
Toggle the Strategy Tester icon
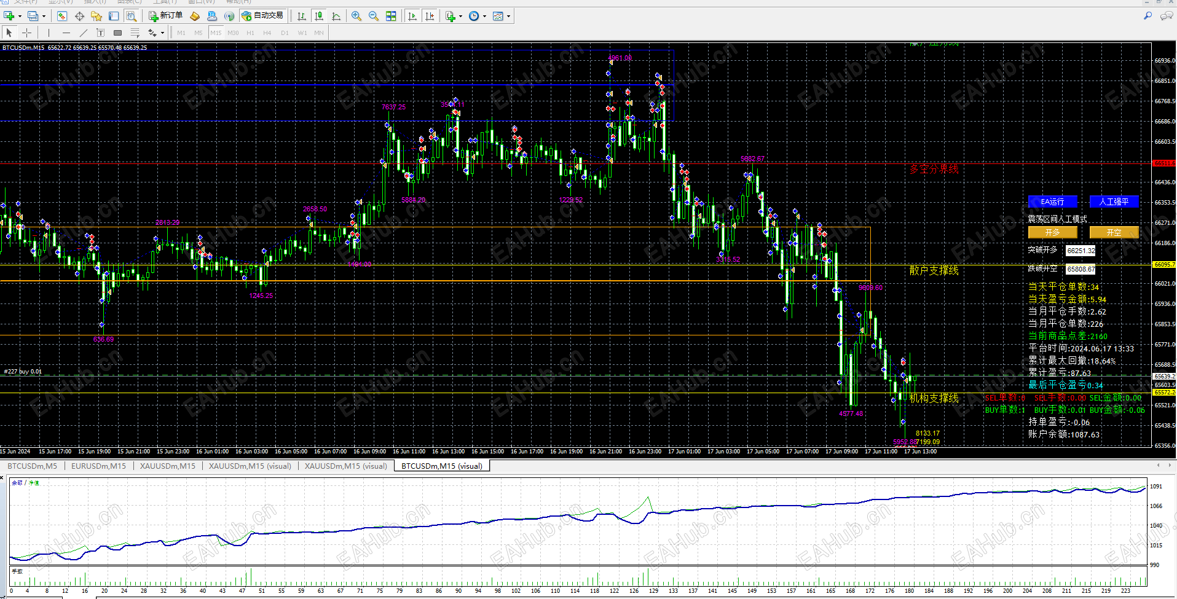[x=131, y=16]
